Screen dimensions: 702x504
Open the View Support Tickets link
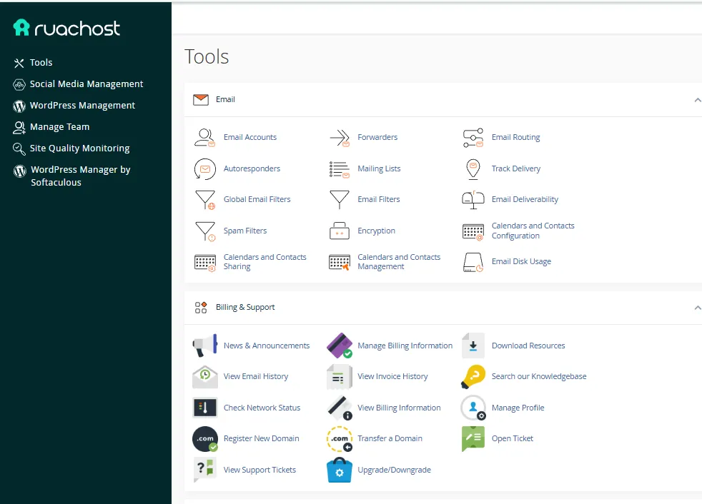[x=259, y=470]
